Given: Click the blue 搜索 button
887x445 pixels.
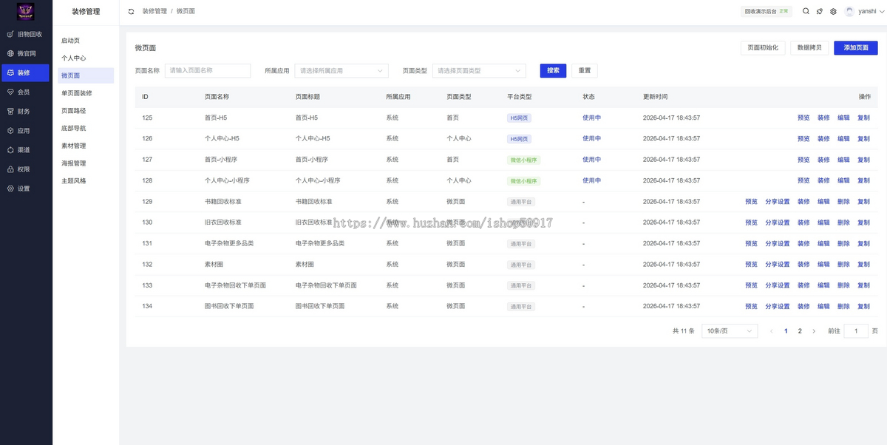Looking at the screenshot, I should pos(553,71).
